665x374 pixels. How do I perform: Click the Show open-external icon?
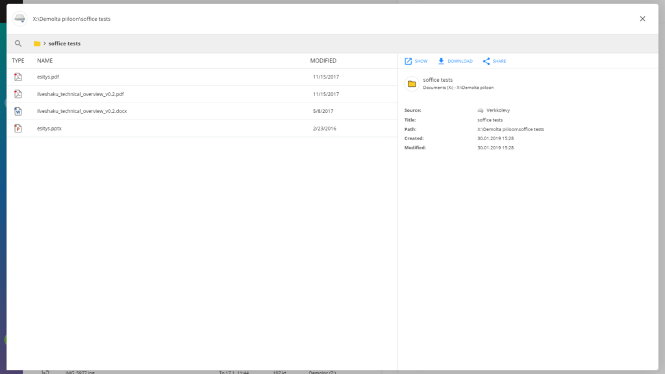tap(408, 61)
